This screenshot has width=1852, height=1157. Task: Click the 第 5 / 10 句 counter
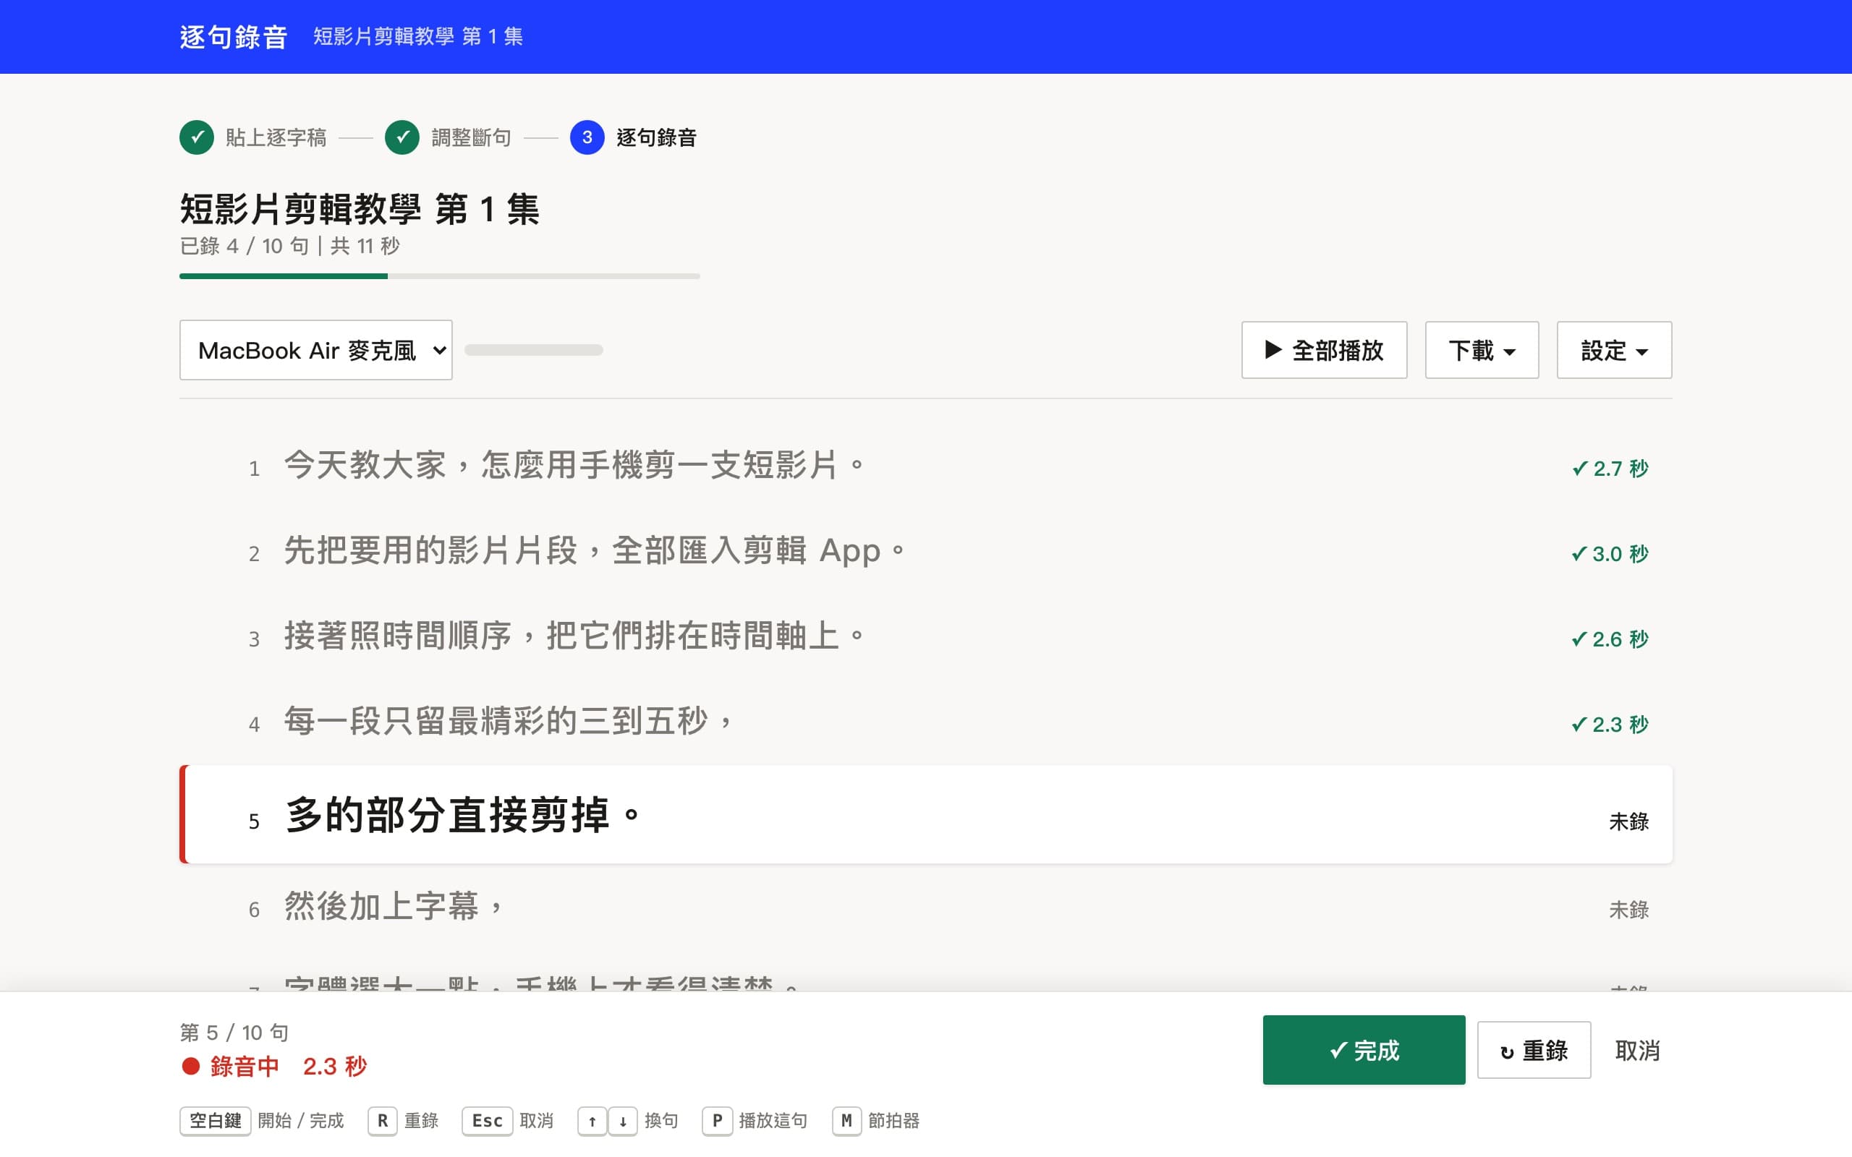click(x=234, y=1033)
